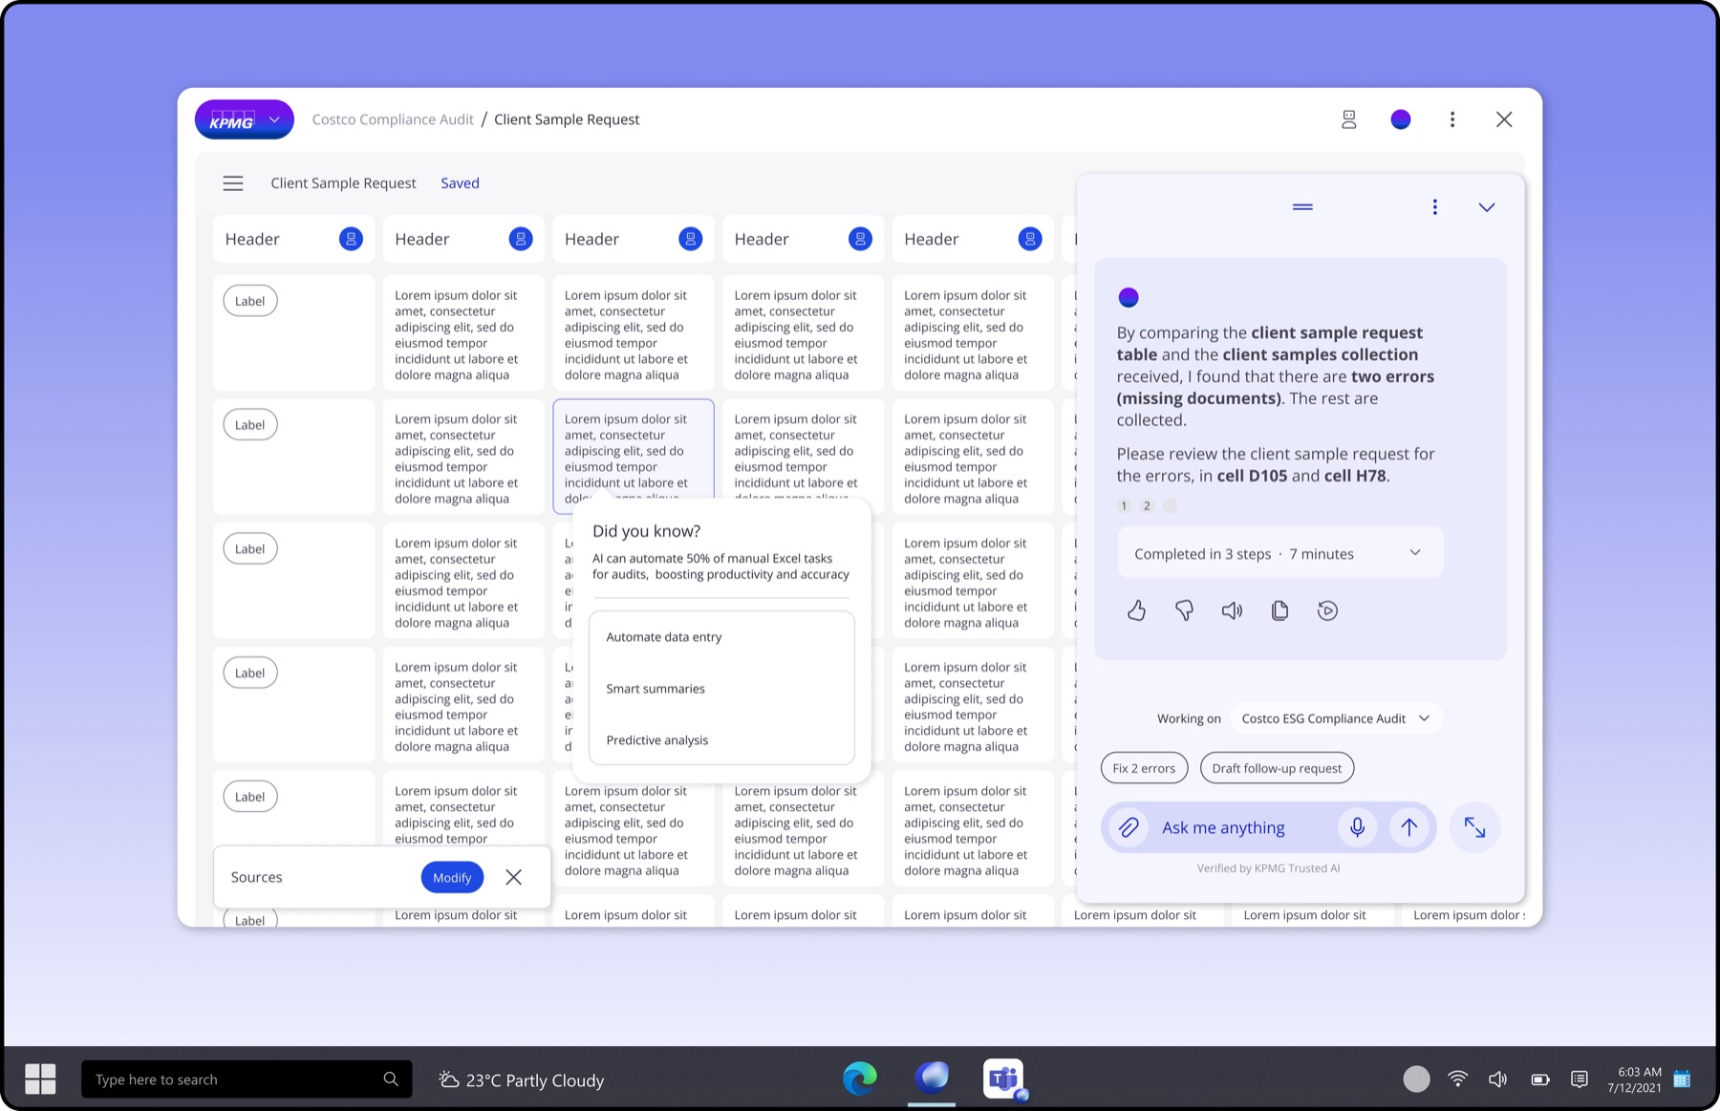Image resolution: width=1720 pixels, height=1111 pixels.
Task: Click the thumbs down feedback icon
Action: (x=1184, y=610)
